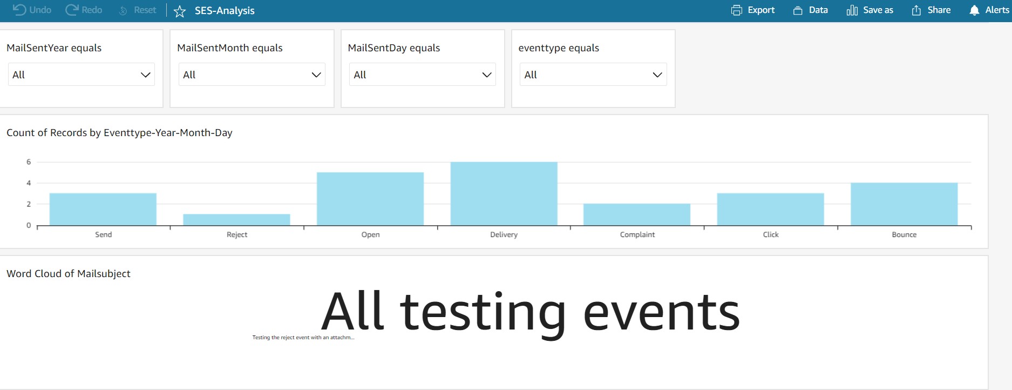Click the Share label text

click(x=939, y=10)
